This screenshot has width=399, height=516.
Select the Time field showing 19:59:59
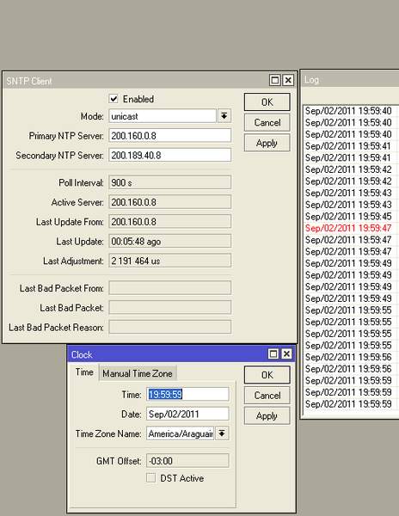coord(187,394)
